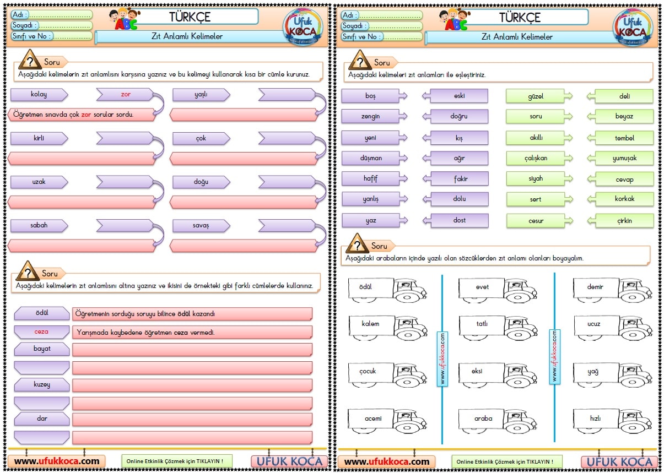Select the truck labeled 'ucuz'
This screenshot has width=664, height=473.
click(x=612, y=327)
